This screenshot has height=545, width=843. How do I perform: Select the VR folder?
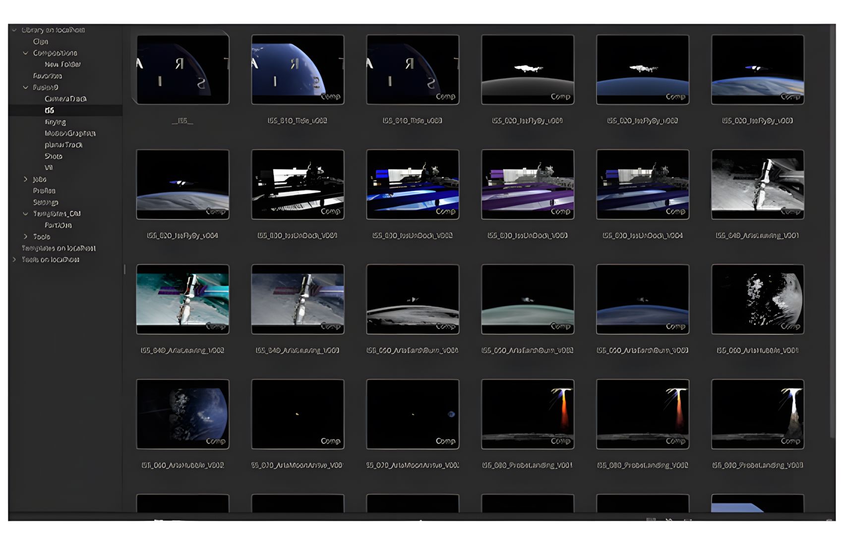(49, 167)
